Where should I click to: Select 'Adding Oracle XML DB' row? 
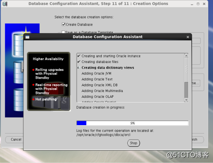(131, 85)
